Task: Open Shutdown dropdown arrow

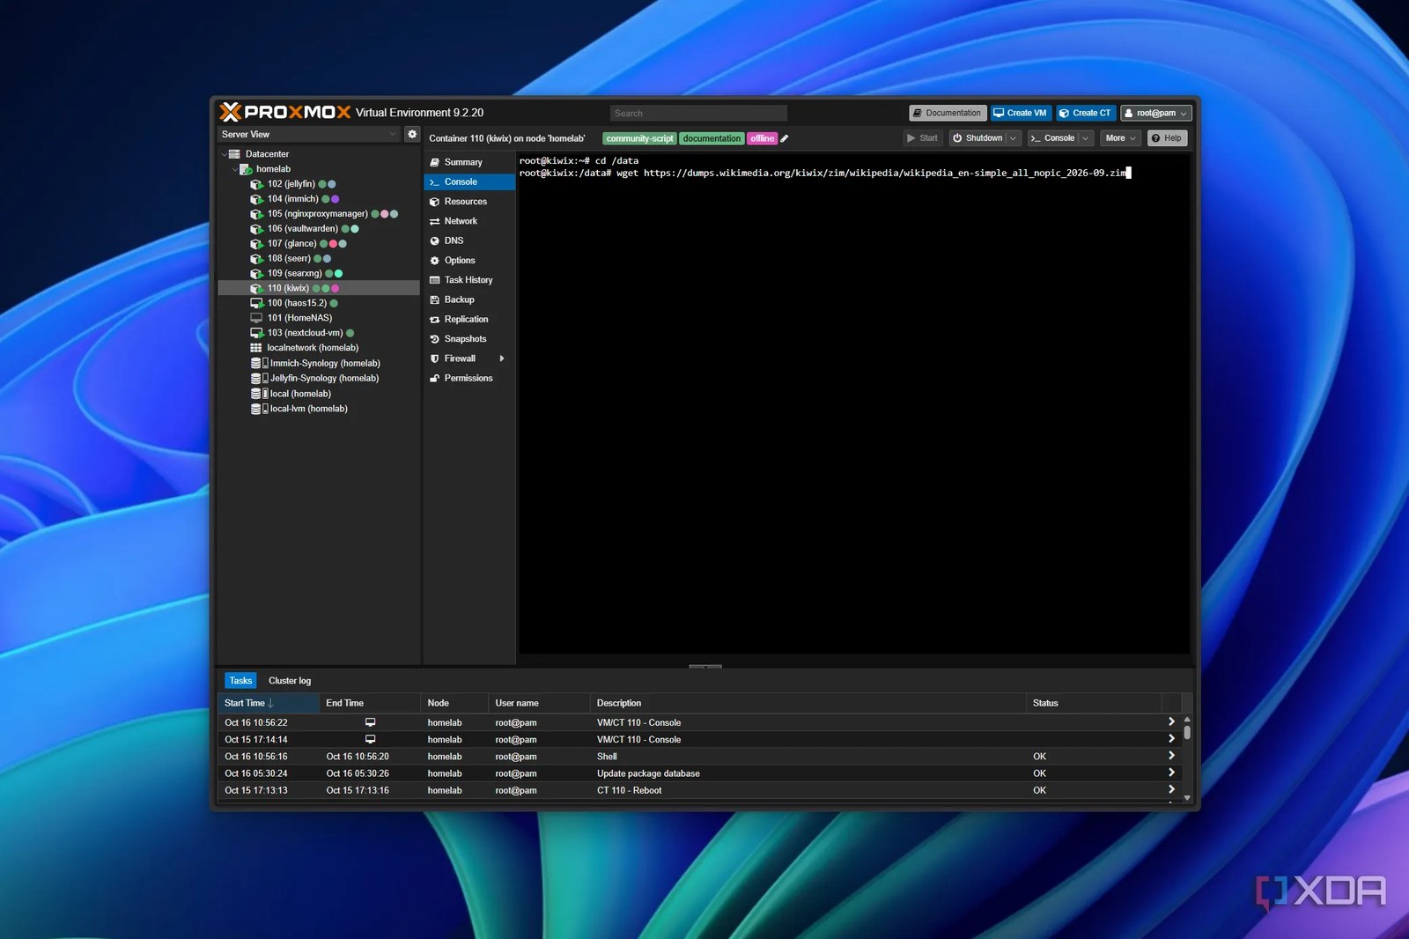Action: click(1013, 138)
